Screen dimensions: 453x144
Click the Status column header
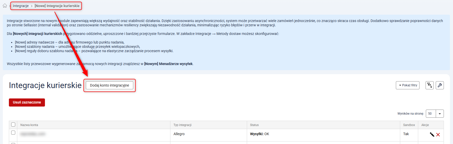254,125
